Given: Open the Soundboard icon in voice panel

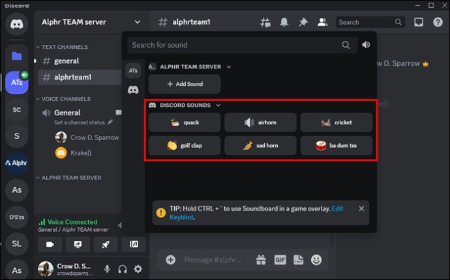Looking at the screenshot, I should pos(134,244).
